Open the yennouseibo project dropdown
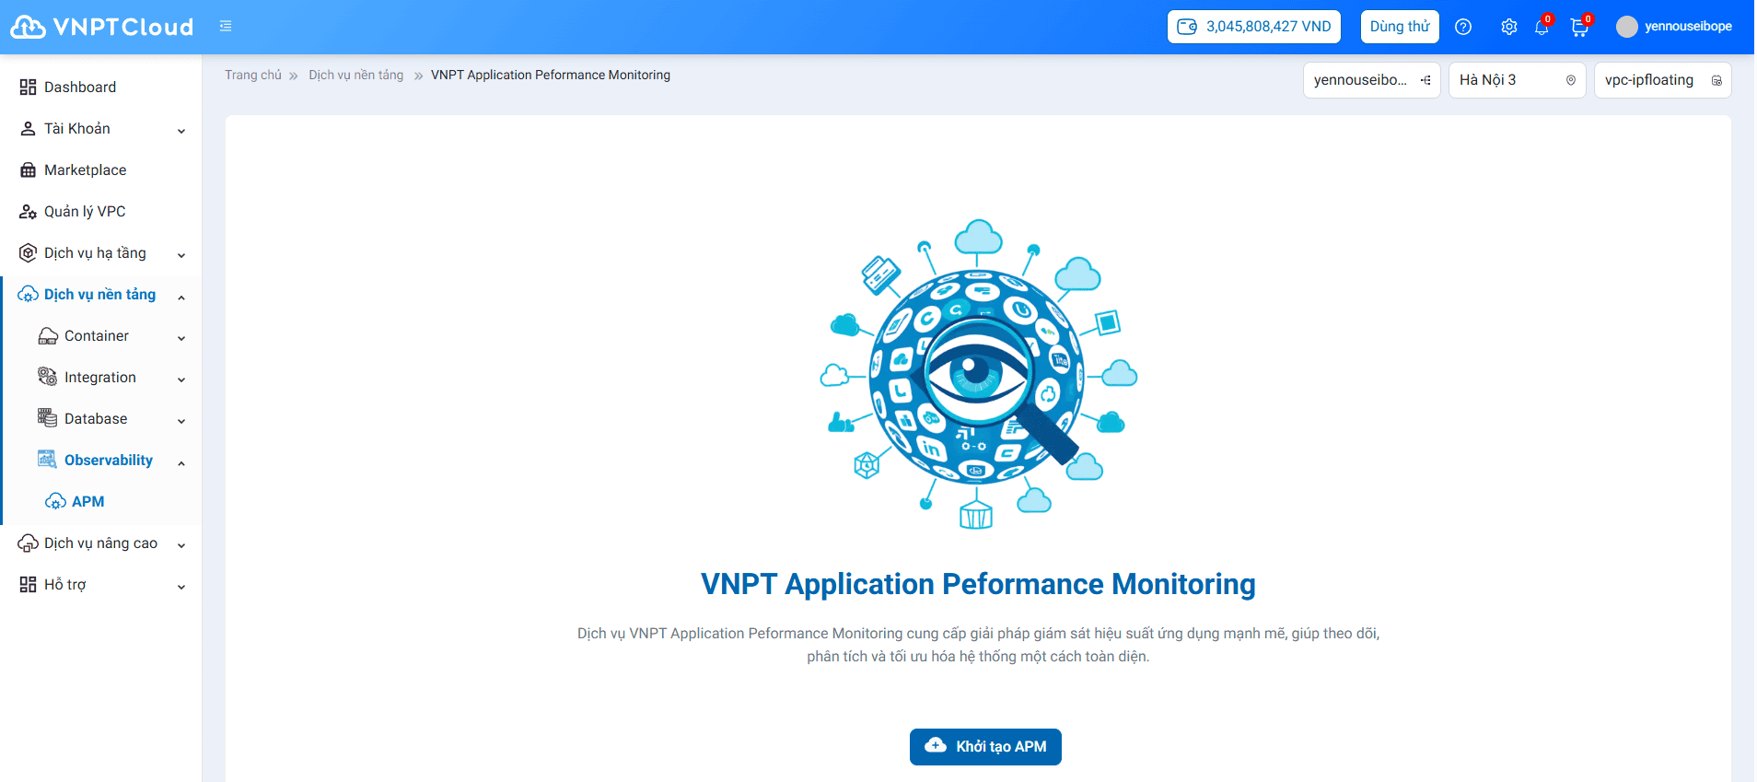 1371,80
